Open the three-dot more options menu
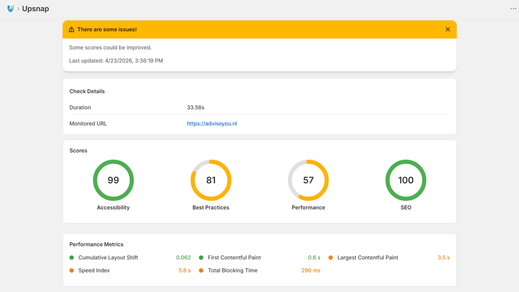This screenshot has height=292, width=519. (x=513, y=9)
